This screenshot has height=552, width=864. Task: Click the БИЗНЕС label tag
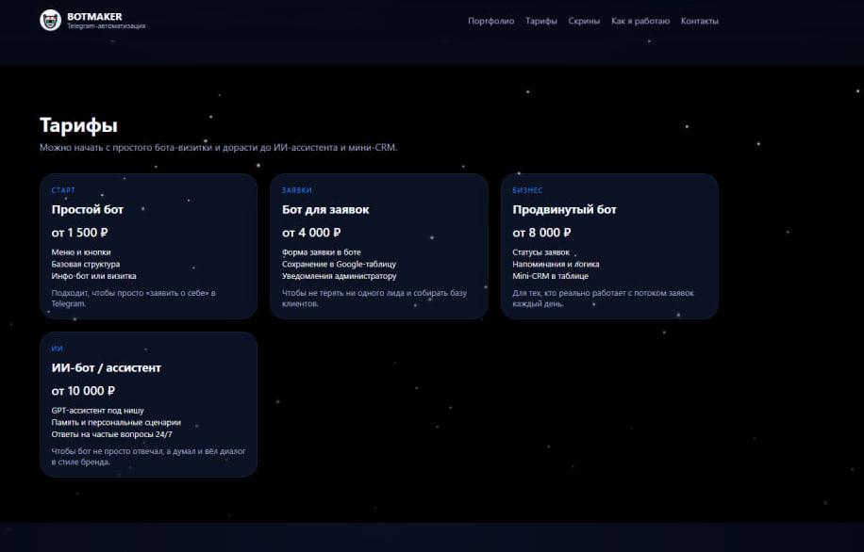[527, 190]
